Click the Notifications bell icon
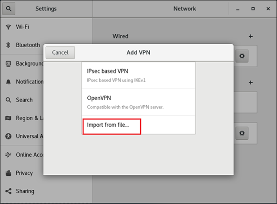The height and width of the screenshot is (204, 277). pos(8,82)
